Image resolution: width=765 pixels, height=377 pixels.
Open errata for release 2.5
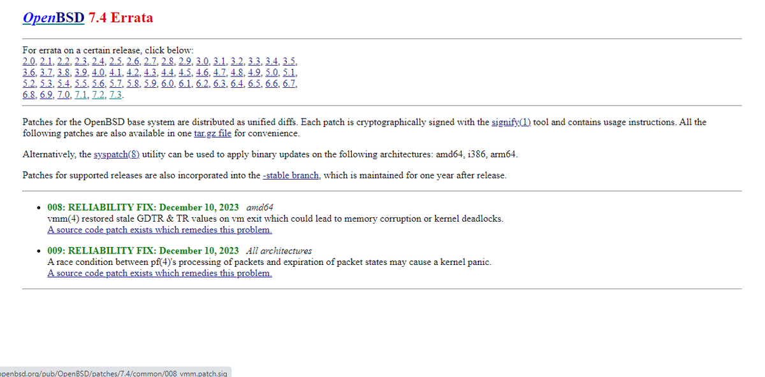[x=115, y=62]
